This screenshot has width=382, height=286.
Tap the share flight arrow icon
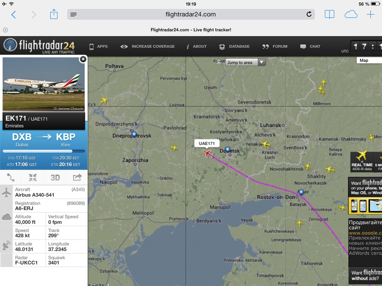[77, 177]
